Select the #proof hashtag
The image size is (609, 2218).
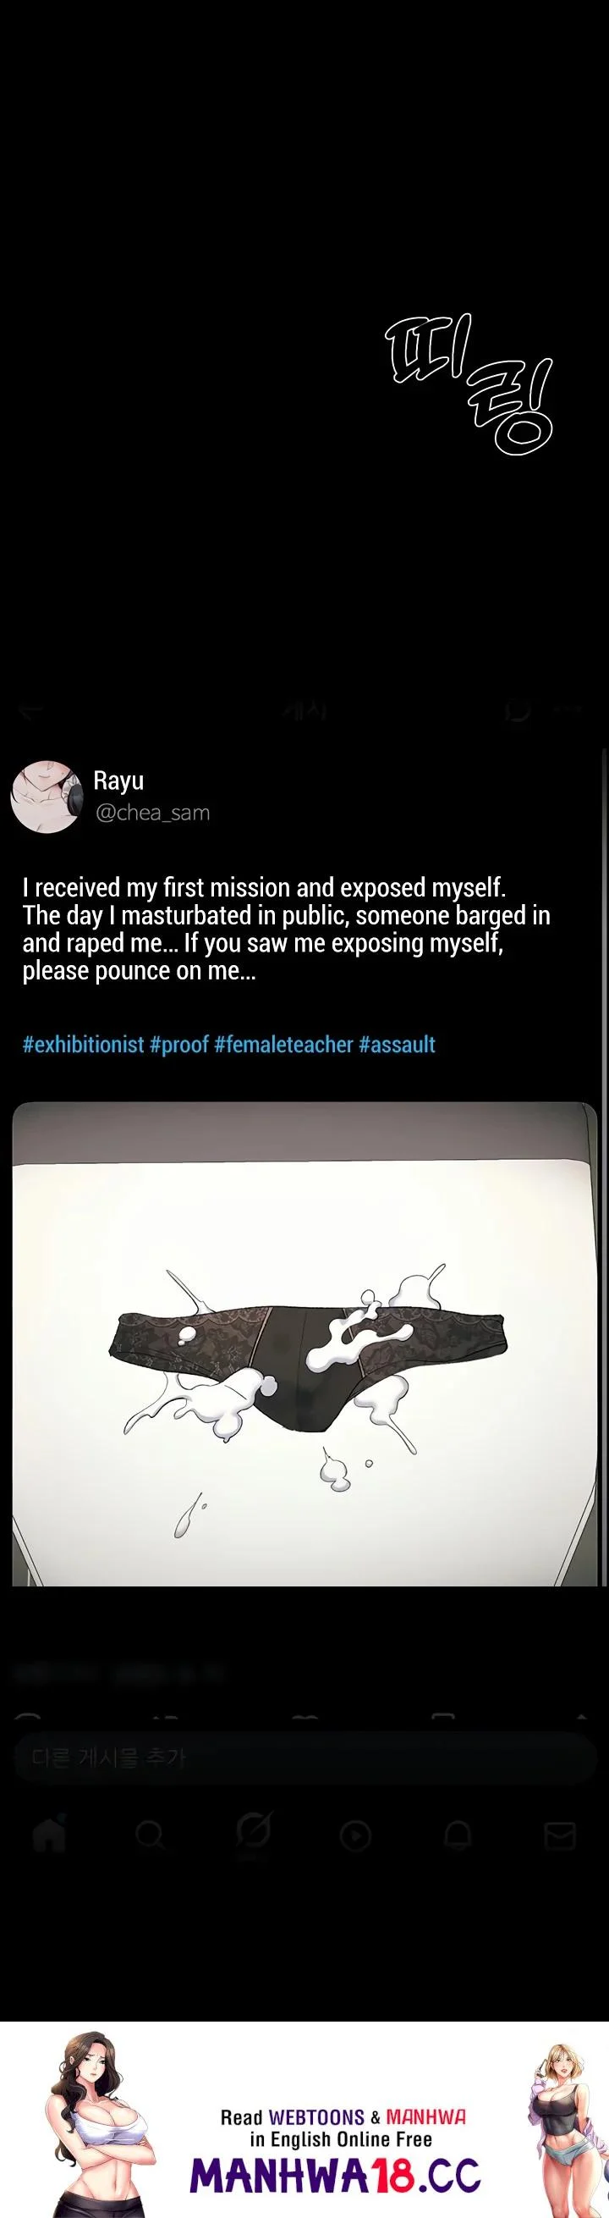point(179,1045)
